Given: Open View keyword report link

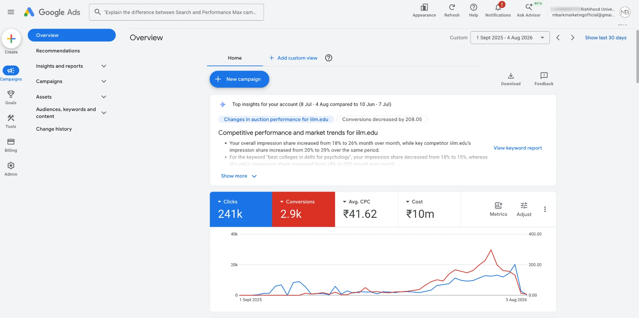Looking at the screenshot, I should tap(518, 148).
